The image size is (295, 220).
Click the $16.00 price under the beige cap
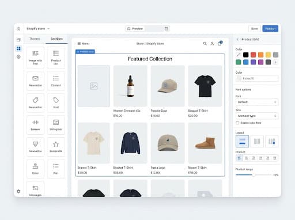pos(155,116)
